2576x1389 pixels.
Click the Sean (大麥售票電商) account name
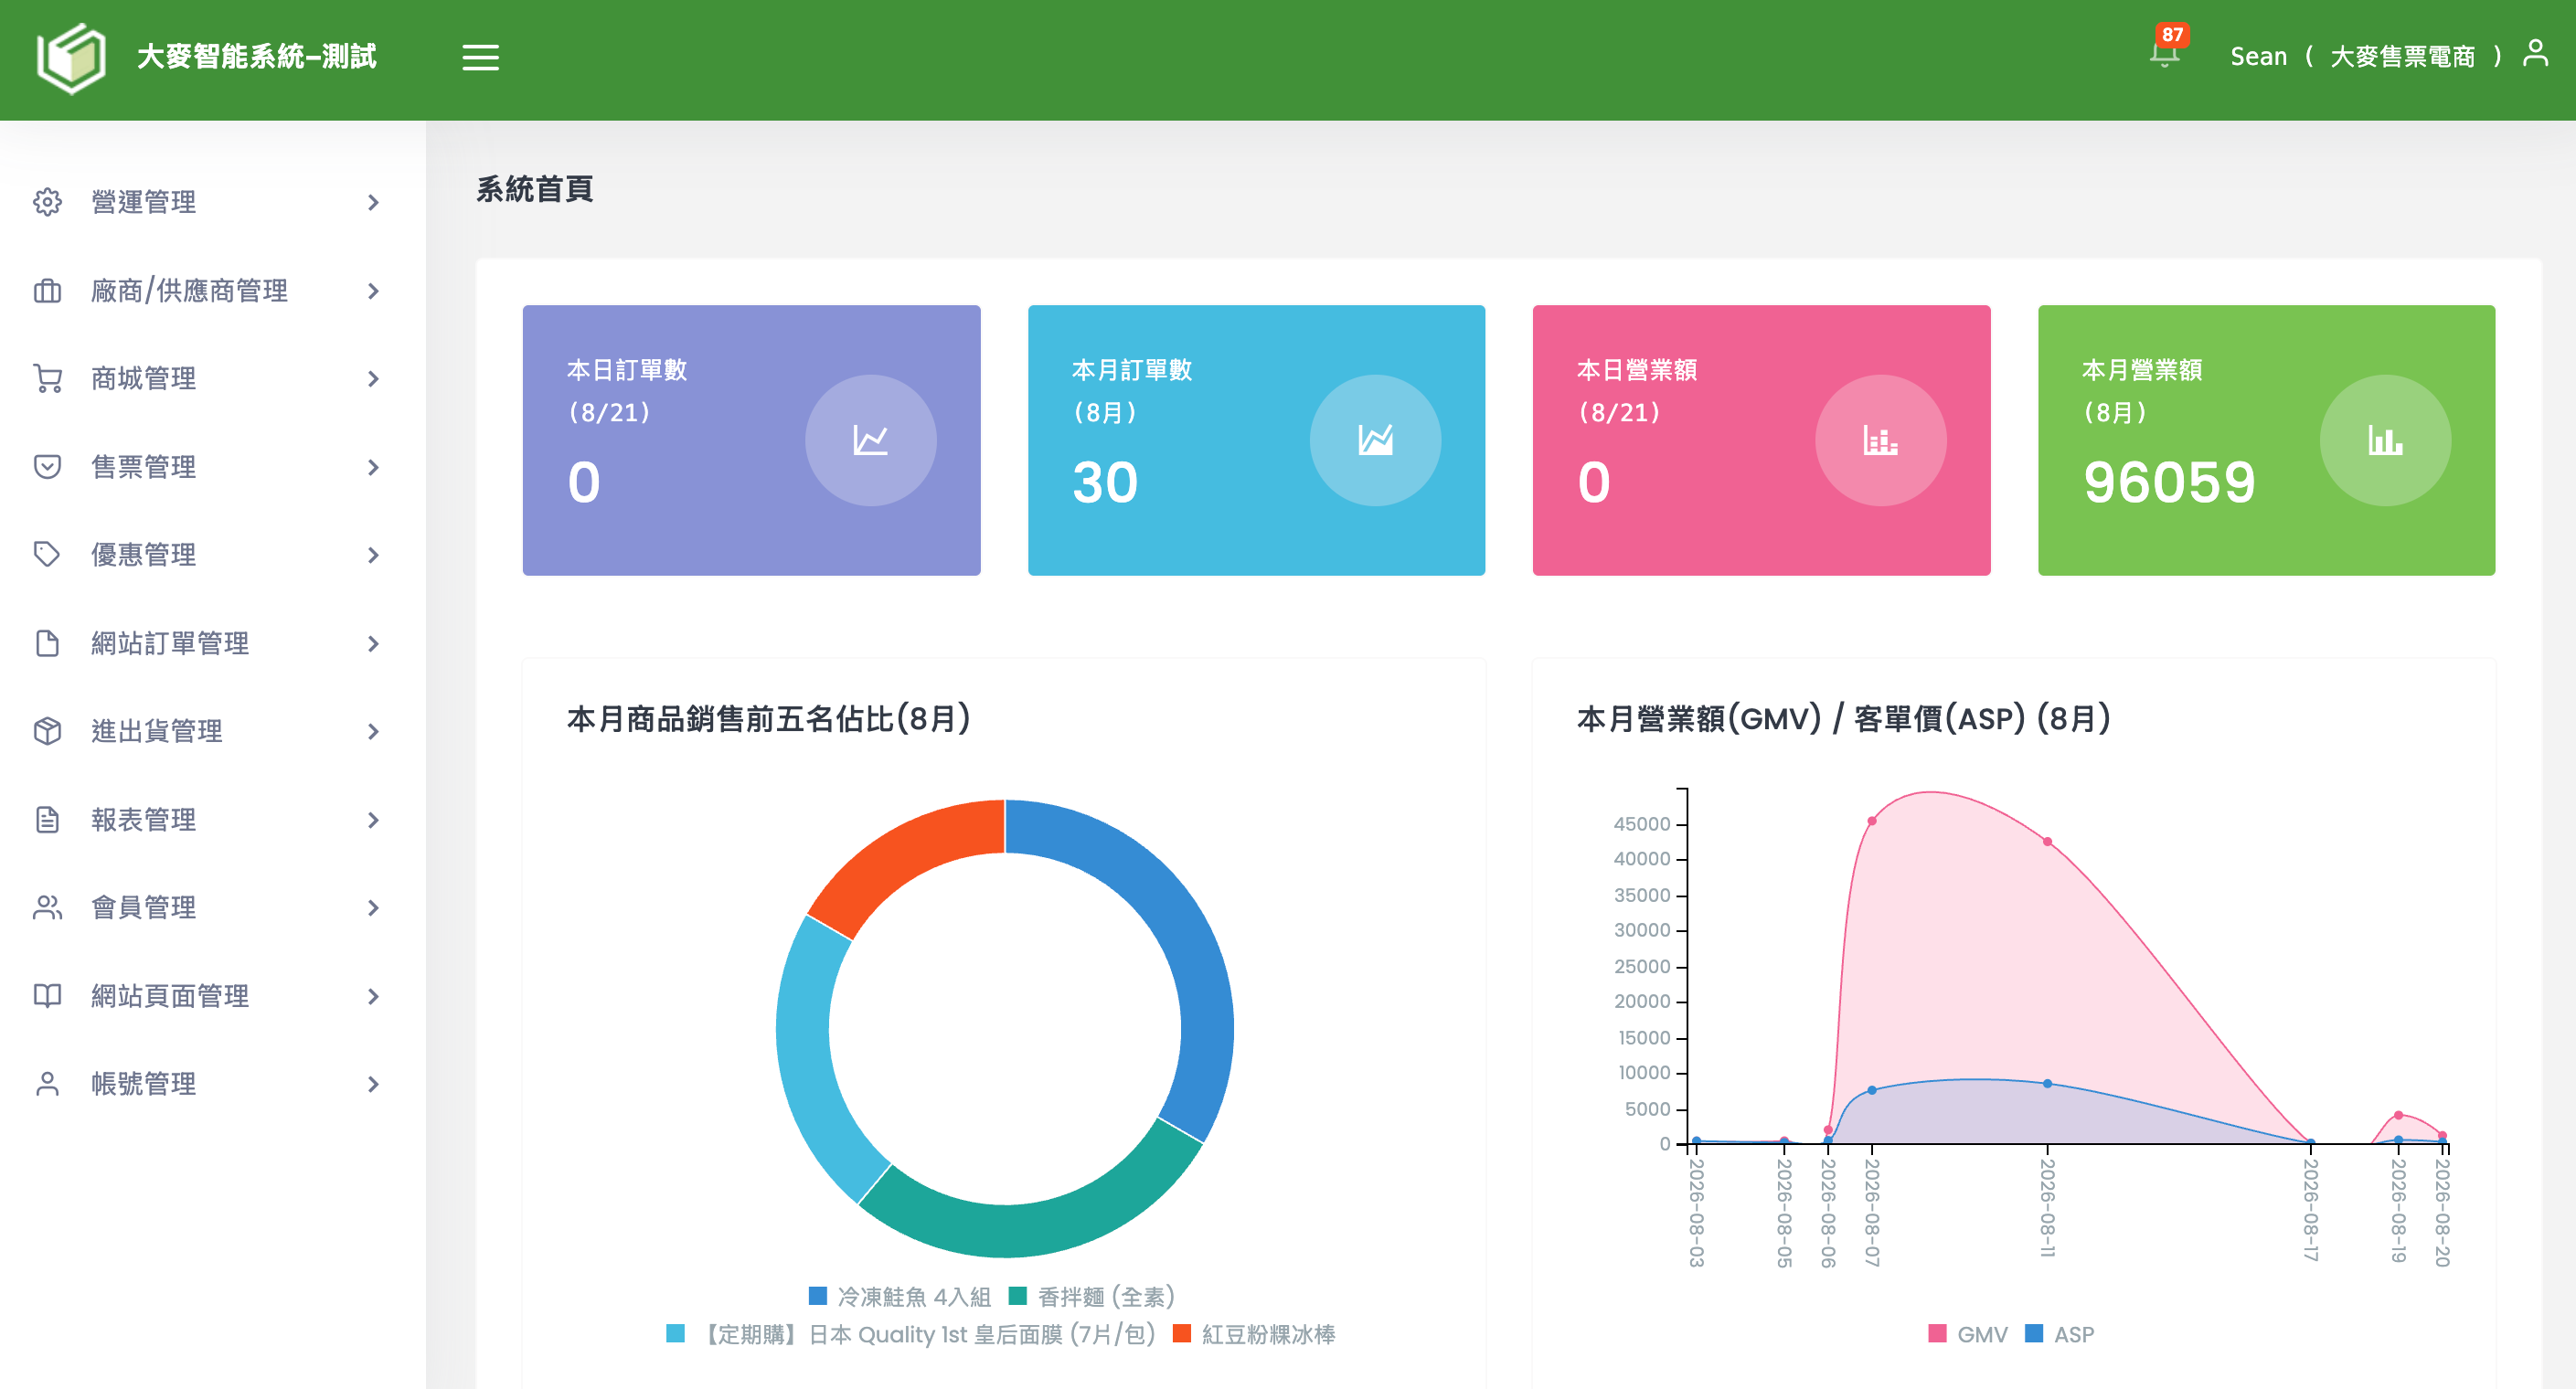(2365, 56)
